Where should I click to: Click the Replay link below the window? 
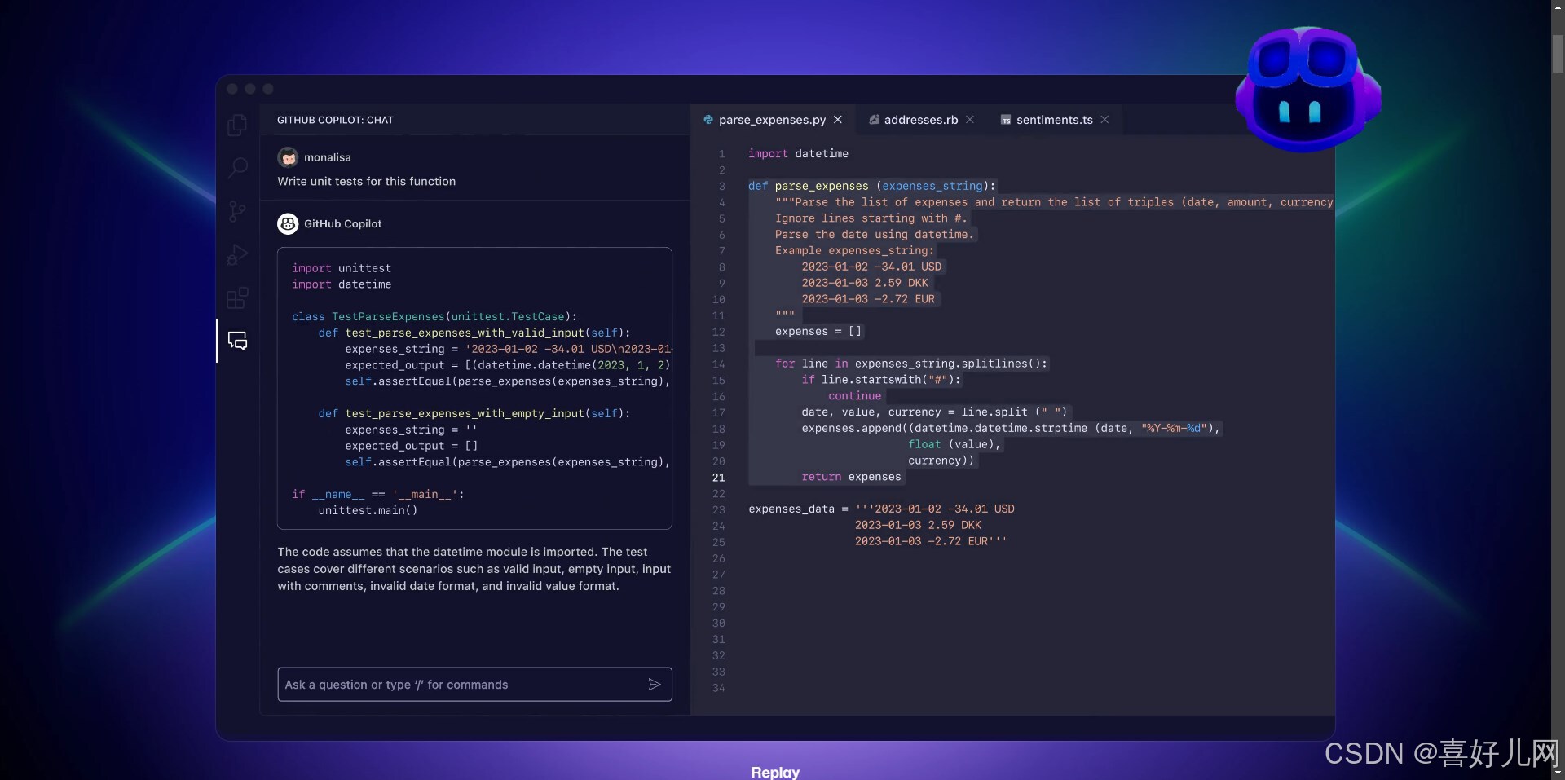775,772
